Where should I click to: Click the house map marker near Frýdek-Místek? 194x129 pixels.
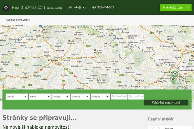(173, 80)
